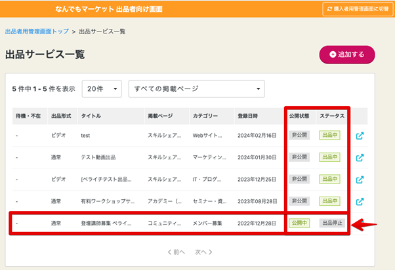Click 非公開 badge in test row
This screenshot has height=270, width=395.
[299, 136]
